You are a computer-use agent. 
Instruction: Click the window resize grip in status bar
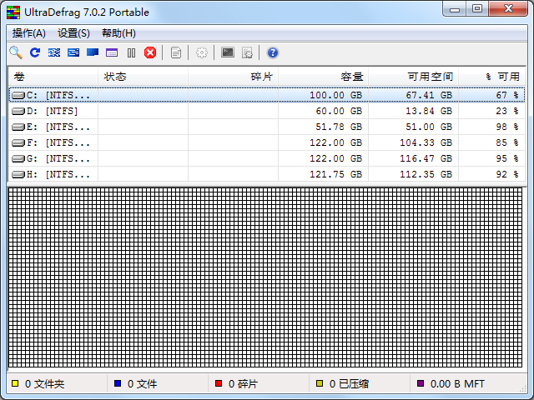(x=523, y=388)
